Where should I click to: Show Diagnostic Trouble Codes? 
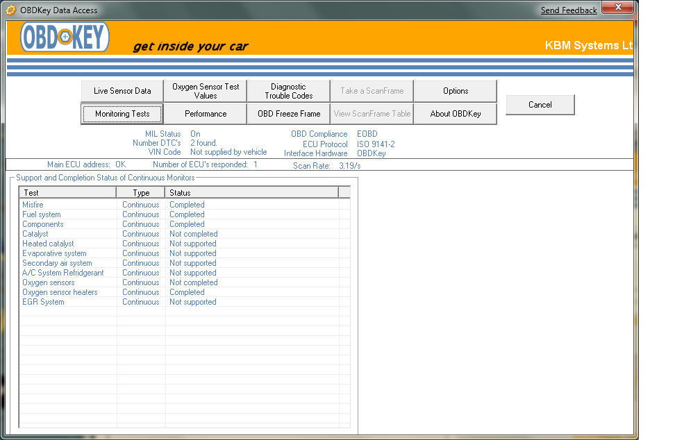pos(289,91)
